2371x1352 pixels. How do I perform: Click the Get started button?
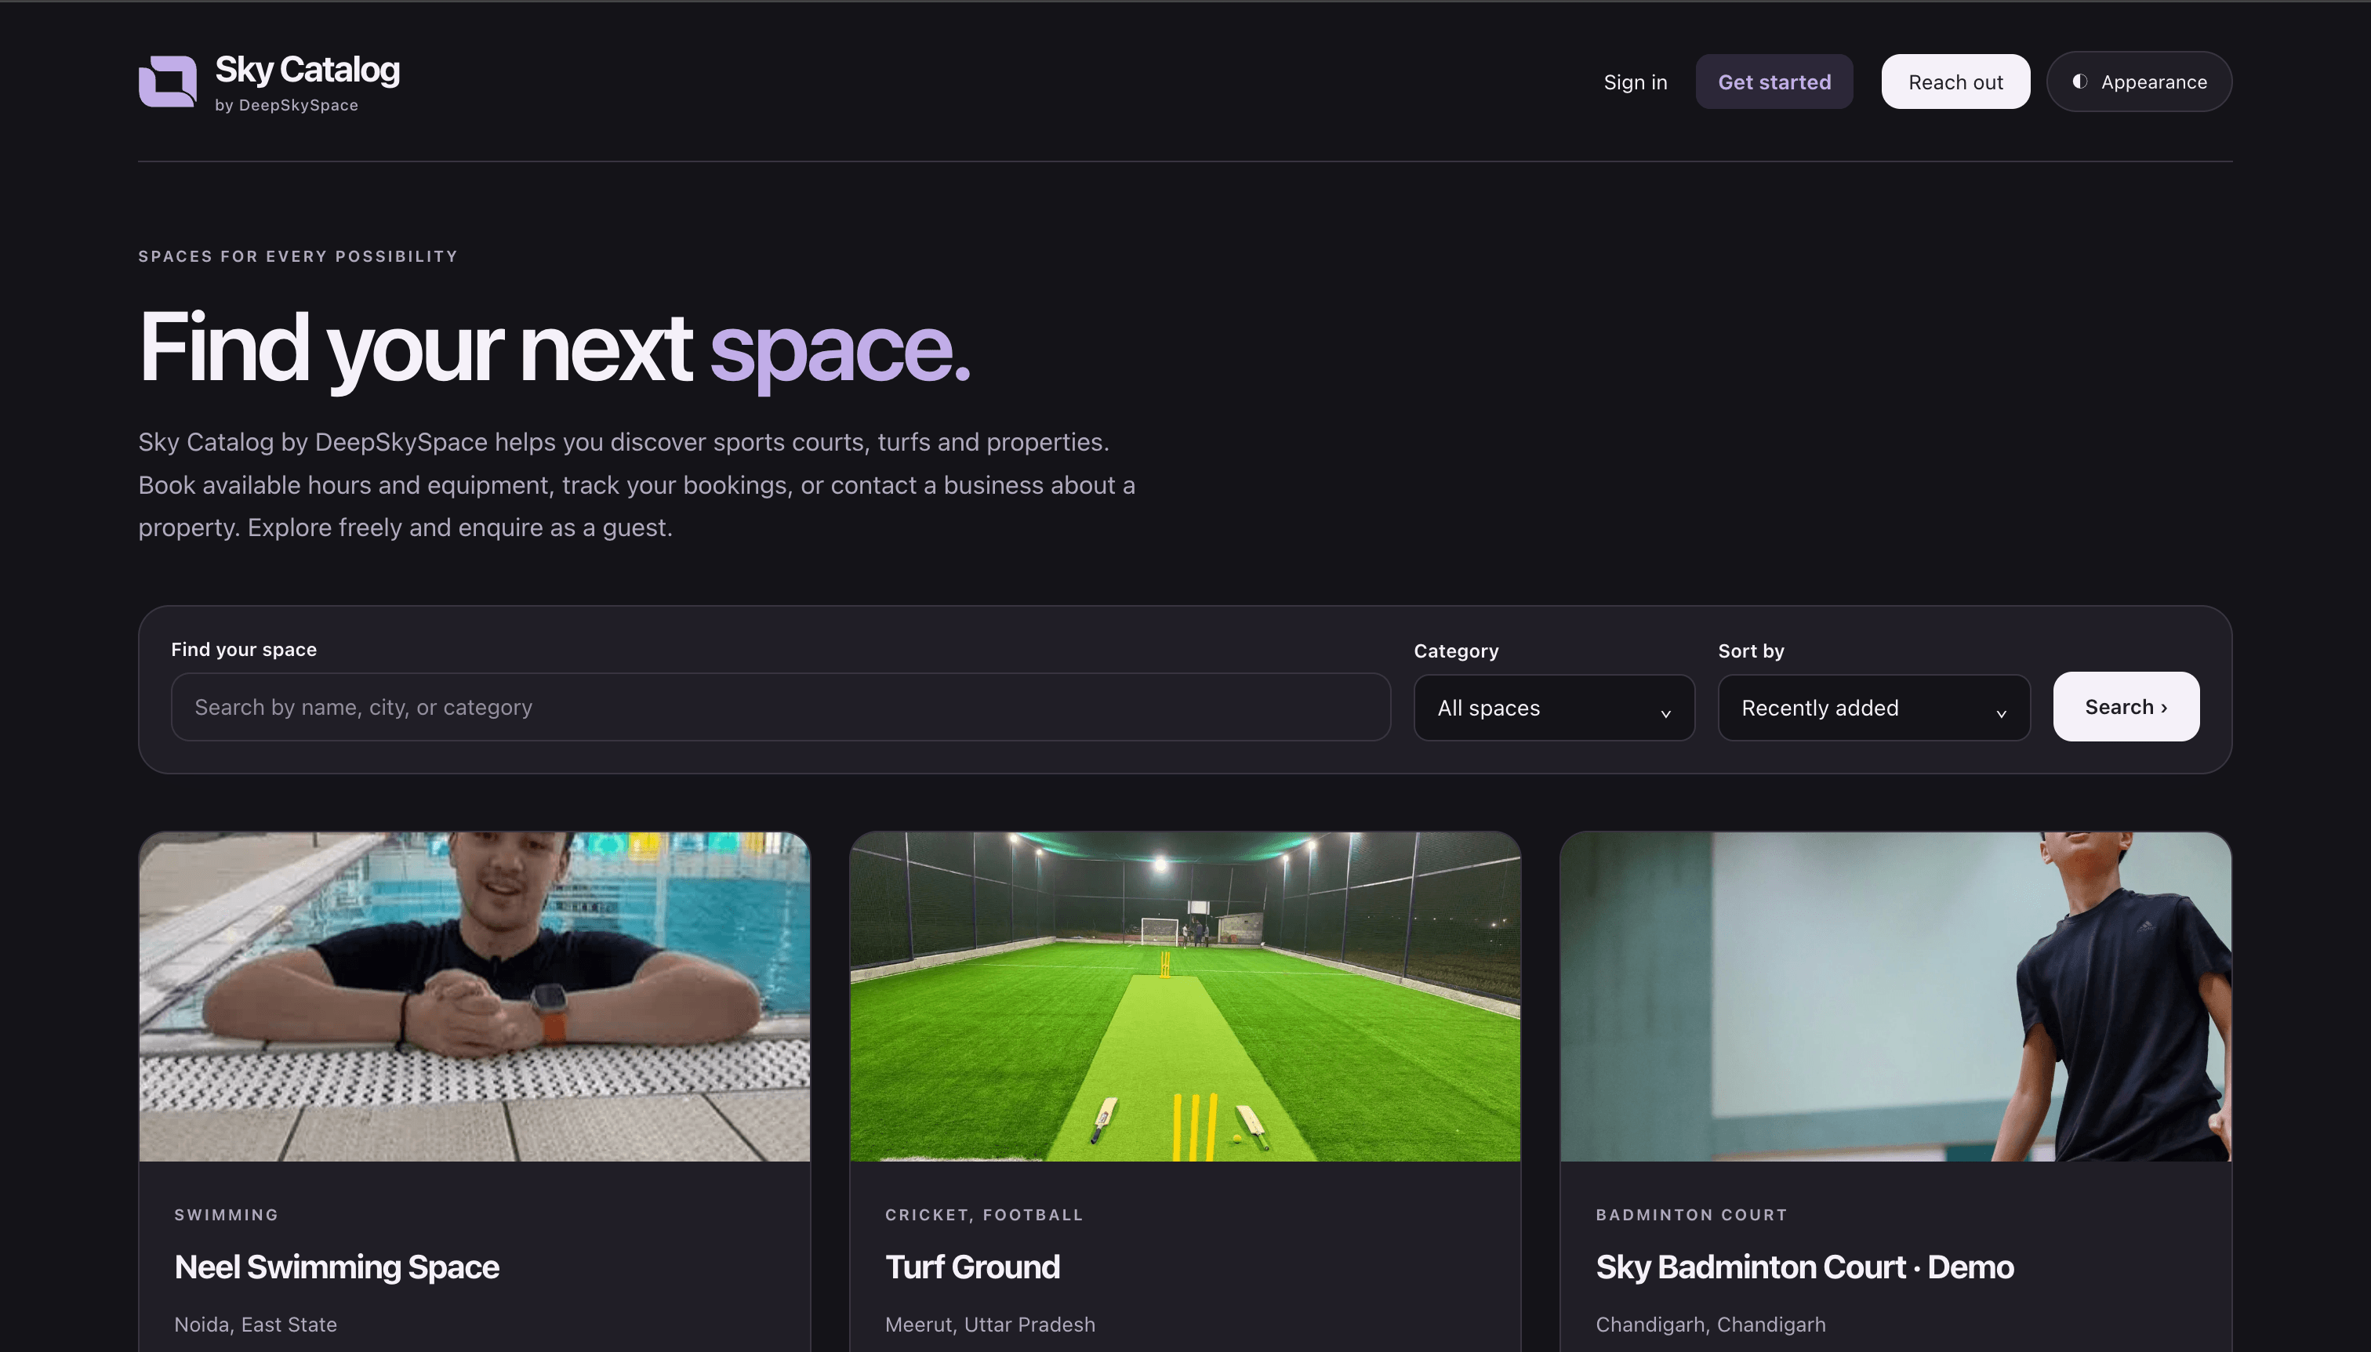point(1774,82)
